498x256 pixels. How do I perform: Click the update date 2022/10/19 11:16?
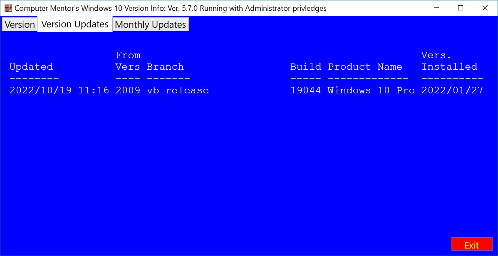pyautogui.click(x=59, y=90)
